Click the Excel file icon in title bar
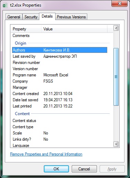130x178 pixels. 5,6
